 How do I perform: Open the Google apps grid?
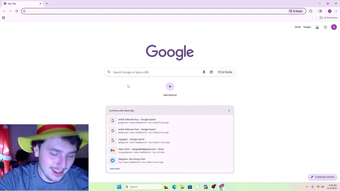[x=325, y=27]
